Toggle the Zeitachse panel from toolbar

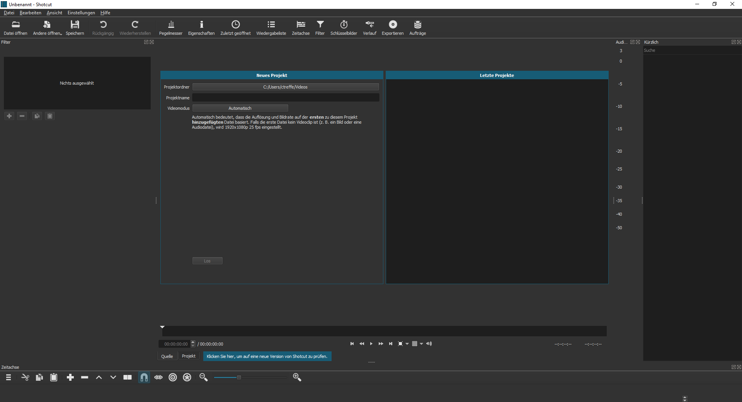[301, 28]
